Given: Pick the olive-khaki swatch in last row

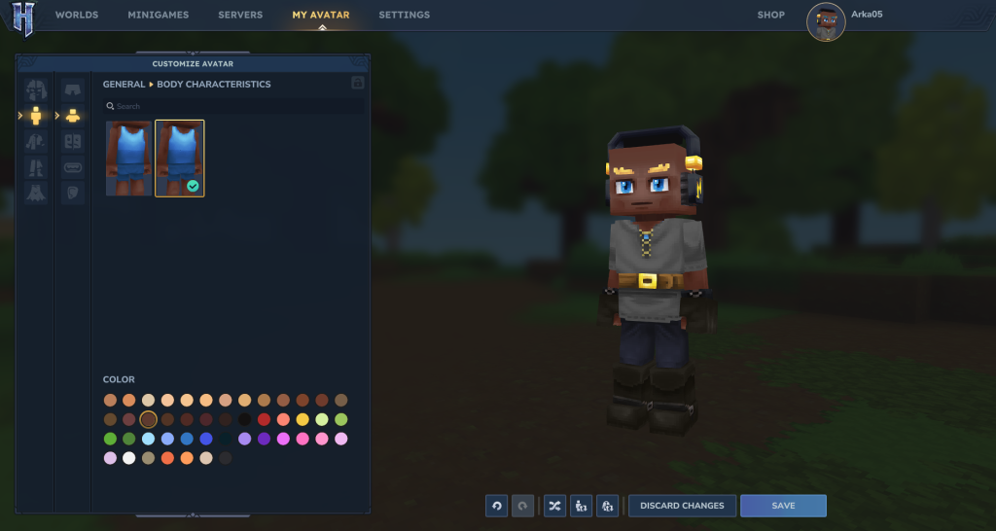Looking at the screenshot, I should [x=148, y=458].
